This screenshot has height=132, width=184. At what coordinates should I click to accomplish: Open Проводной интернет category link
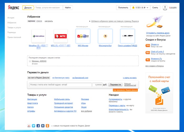click(64, 103)
